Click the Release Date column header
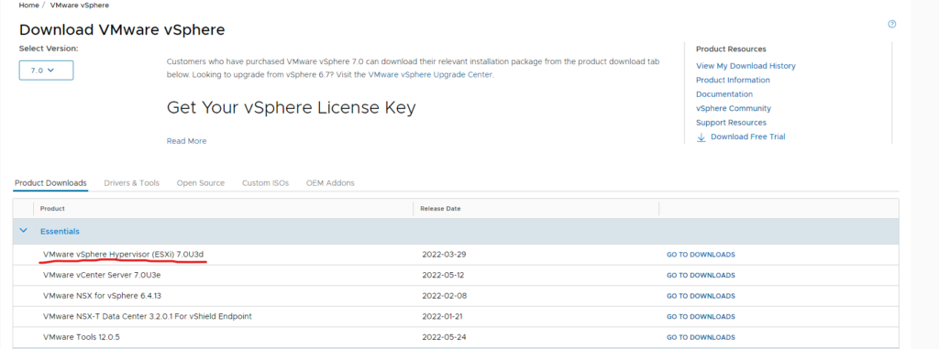Image resolution: width=939 pixels, height=349 pixels. click(x=440, y=209)
